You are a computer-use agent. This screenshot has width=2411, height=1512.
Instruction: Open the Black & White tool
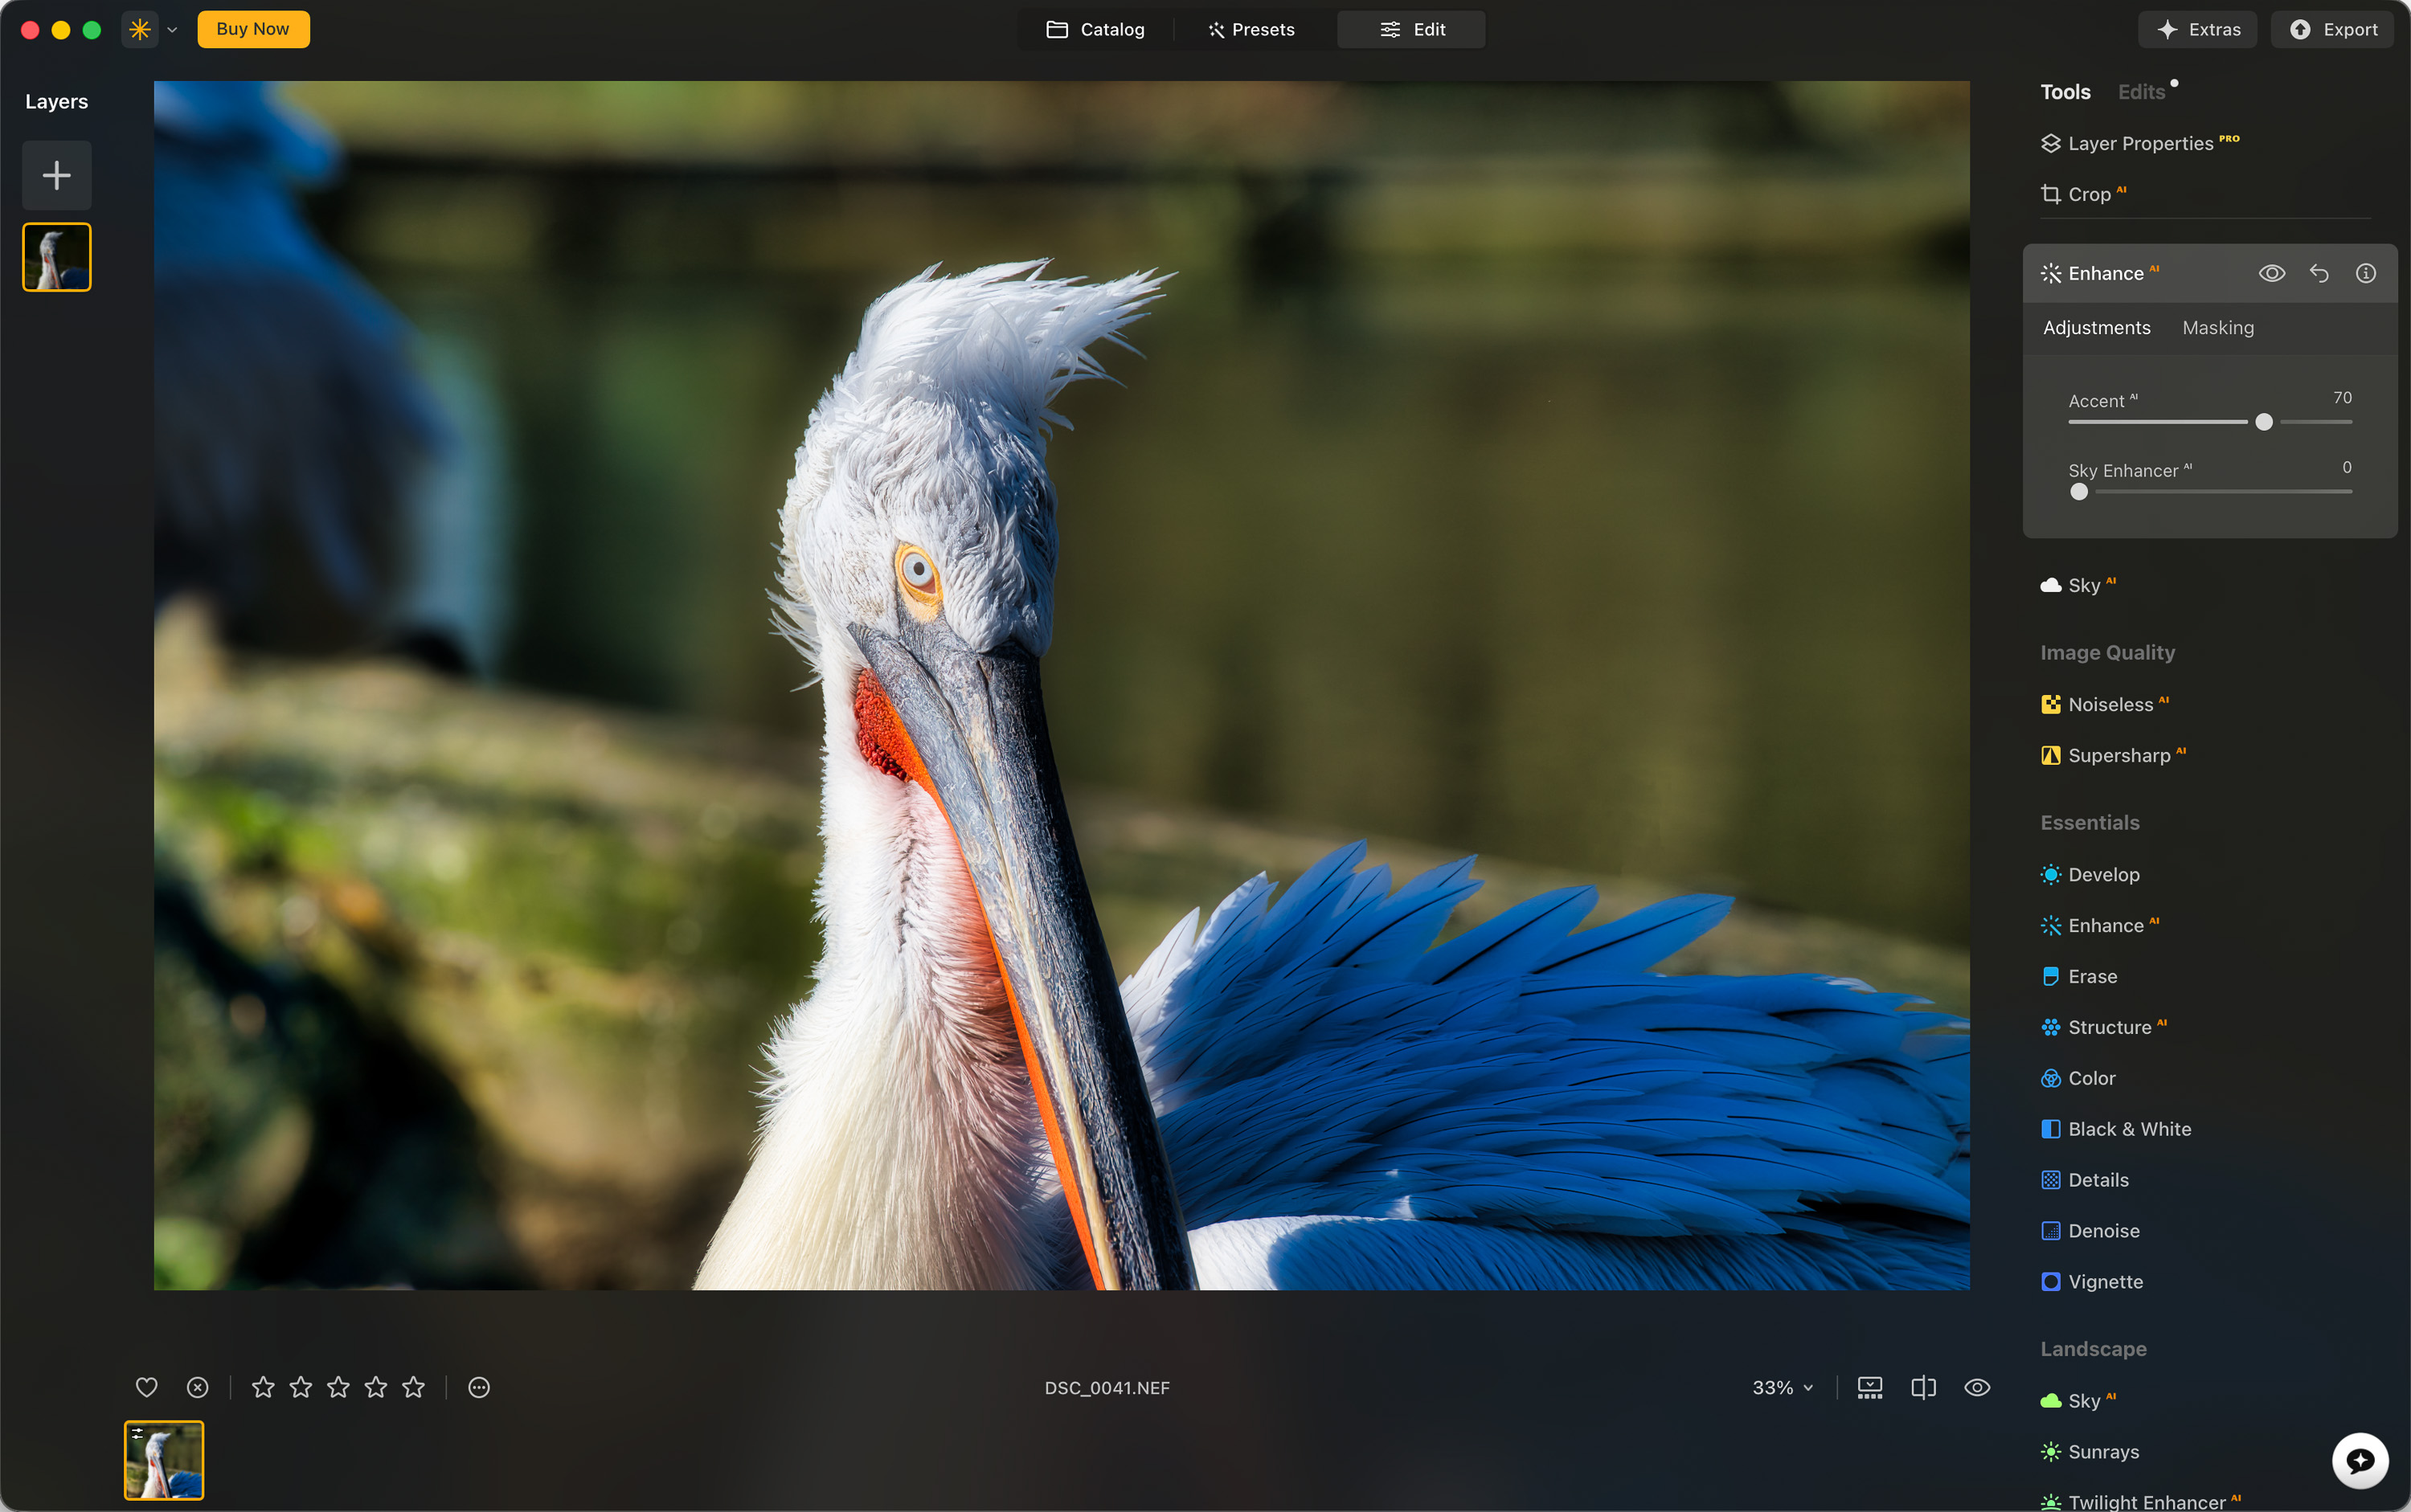click(x=2117, y=1129)
